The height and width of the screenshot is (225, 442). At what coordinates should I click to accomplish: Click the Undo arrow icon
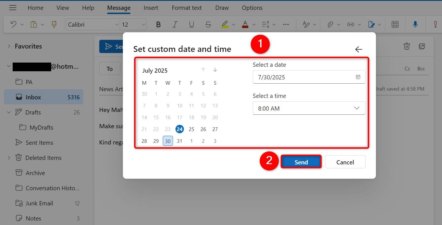(13, 24)
